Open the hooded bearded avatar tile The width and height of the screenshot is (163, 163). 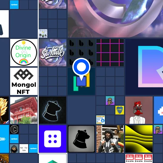point(14,148)
